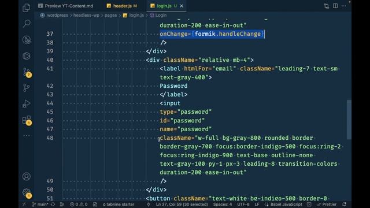The image size is (370, 208).
Task: Click line number 37 in gutter
Action: (x=50, y=34)
